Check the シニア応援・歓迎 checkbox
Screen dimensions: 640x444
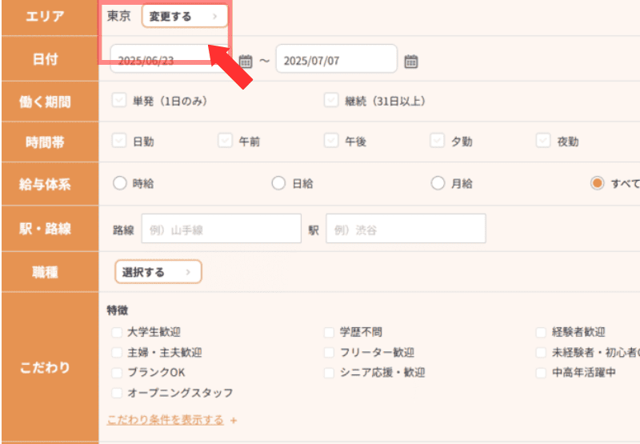tap(329, 373)
